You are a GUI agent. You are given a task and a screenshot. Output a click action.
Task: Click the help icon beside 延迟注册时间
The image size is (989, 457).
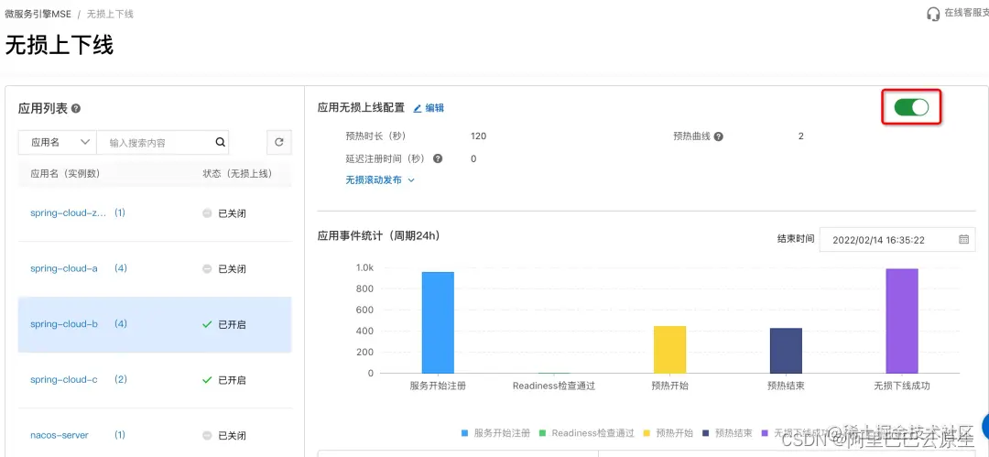(437, 159)
